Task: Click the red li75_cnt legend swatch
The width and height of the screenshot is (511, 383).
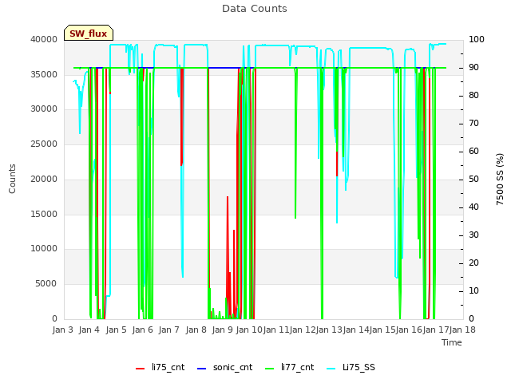Action: pos(141,369)
